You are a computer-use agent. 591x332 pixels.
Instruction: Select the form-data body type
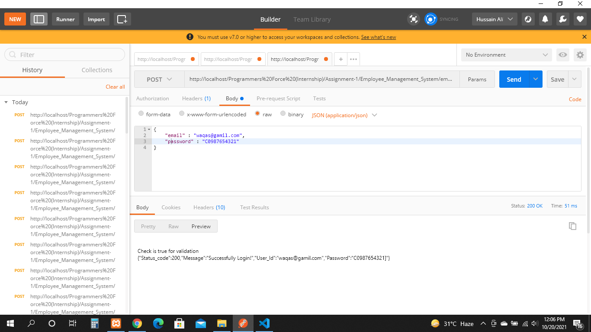[x=141, y=114]
